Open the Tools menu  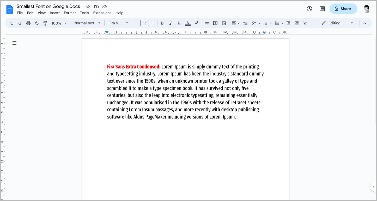click(84, 13)
